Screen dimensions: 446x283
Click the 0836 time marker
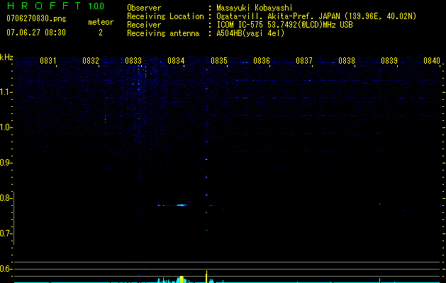262,61
